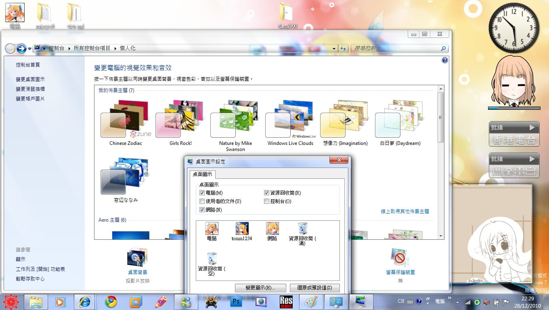Select the full 資源回收筒 icon preview

303,228
